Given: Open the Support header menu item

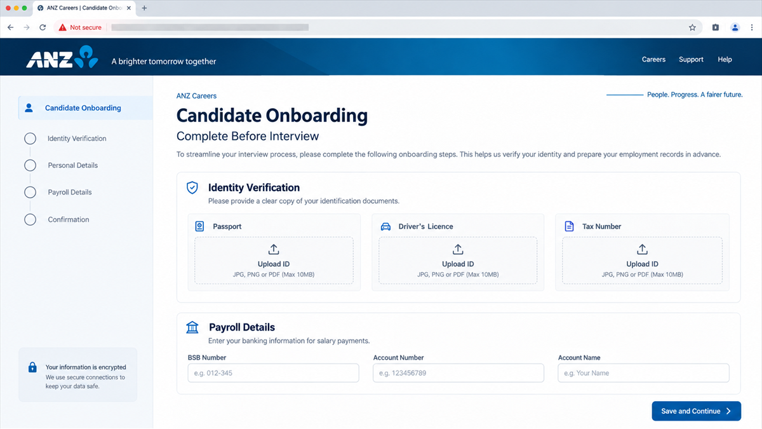Looking at the screenshot, I should (x=691, y=59).
